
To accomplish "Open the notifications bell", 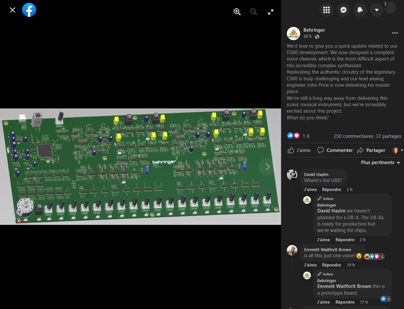I will coord(360,10).
